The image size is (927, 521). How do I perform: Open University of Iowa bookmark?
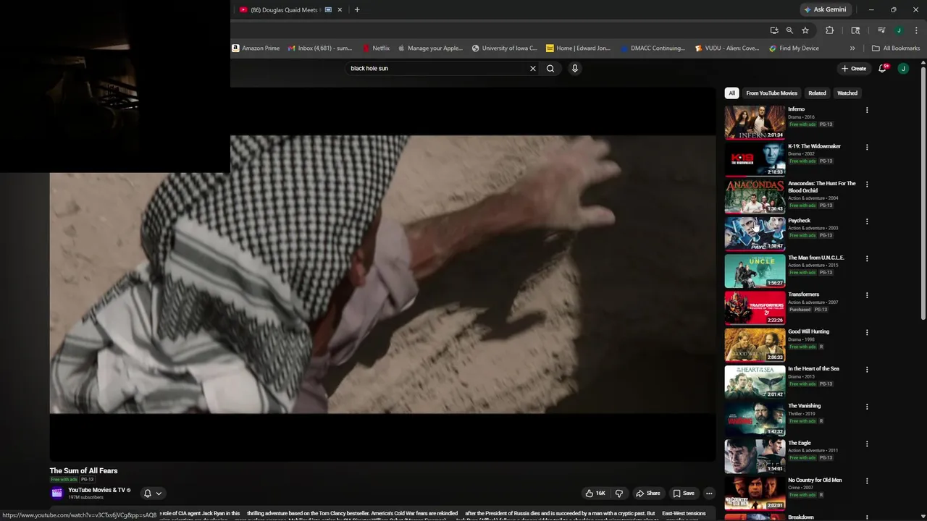(505, 48)
